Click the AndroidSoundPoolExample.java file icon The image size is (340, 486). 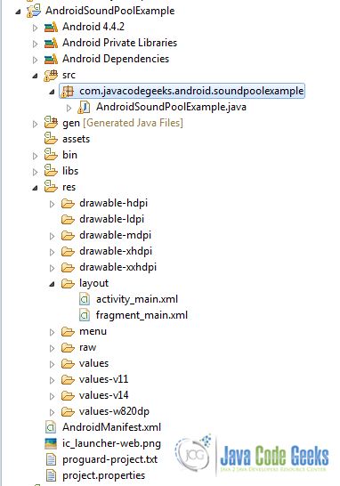[x=85, y=107]
